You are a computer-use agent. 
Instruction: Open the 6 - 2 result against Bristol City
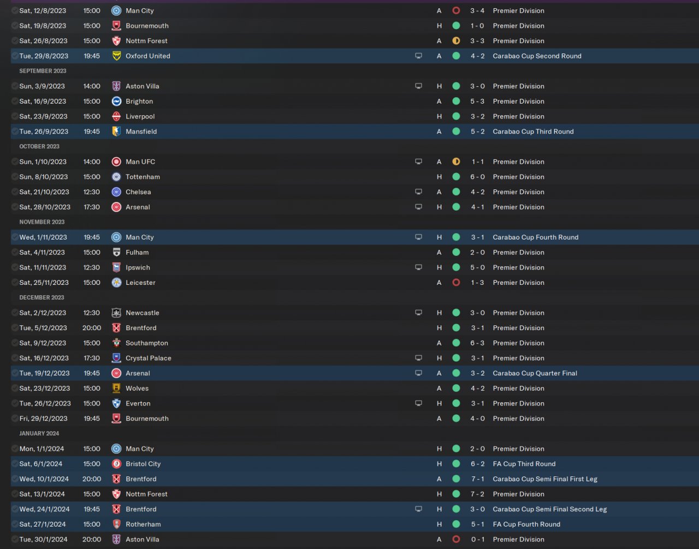(477, 464)
